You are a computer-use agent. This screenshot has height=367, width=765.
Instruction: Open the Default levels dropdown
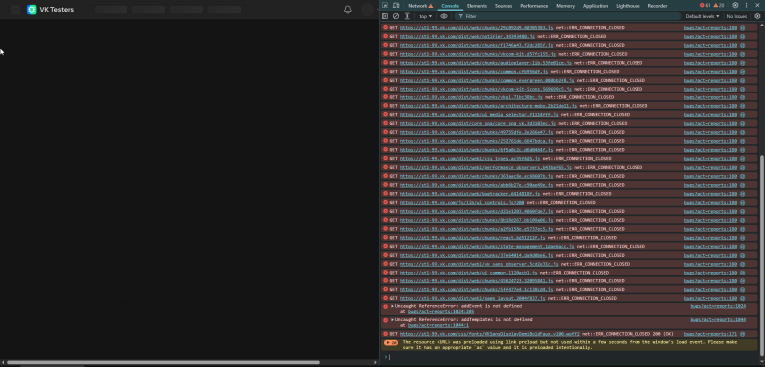(x=702, y=16)
